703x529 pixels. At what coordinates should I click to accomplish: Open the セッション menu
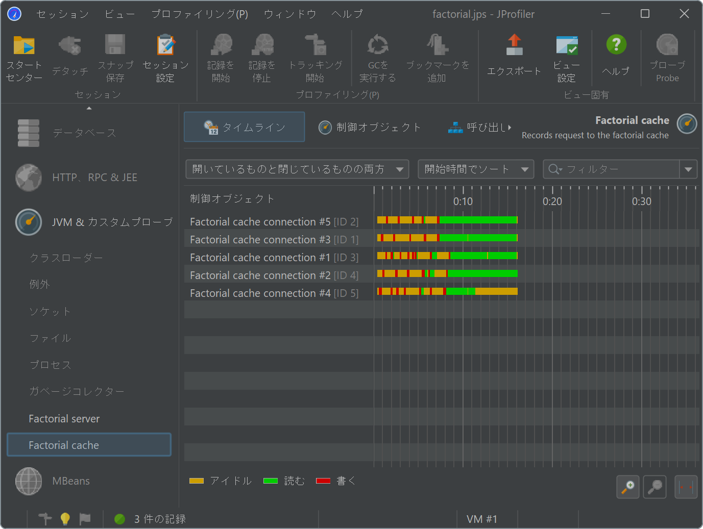(x=63, y=14)
